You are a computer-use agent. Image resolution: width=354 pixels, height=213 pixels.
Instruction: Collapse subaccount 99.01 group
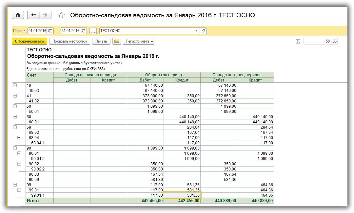(19, 190)
